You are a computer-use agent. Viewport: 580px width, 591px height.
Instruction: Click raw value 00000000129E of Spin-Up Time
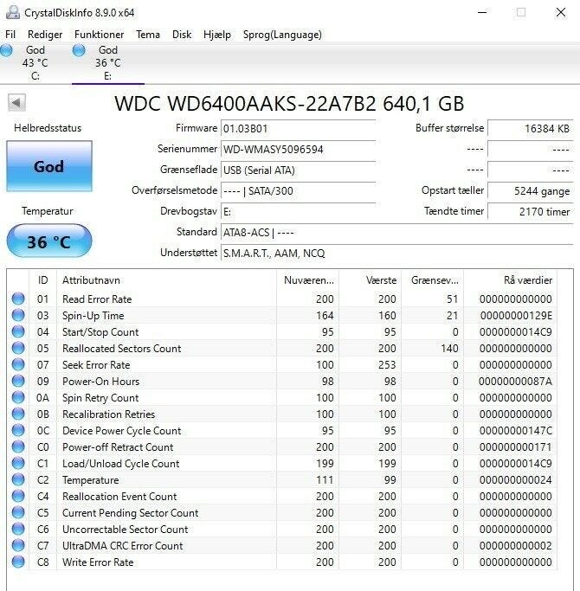516,316
